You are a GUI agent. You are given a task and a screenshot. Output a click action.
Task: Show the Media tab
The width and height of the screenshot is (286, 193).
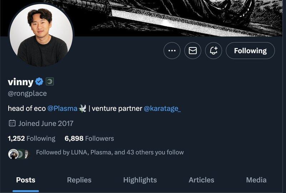(x=256, y=180)
